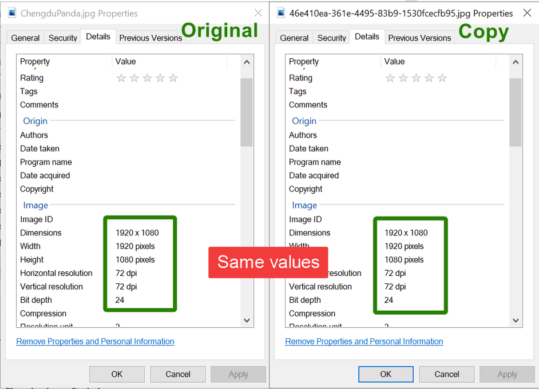539x389 pixels.
Task: Click the JPG file icon in the Copy dialog title bar
Action: tap(280, 12)
